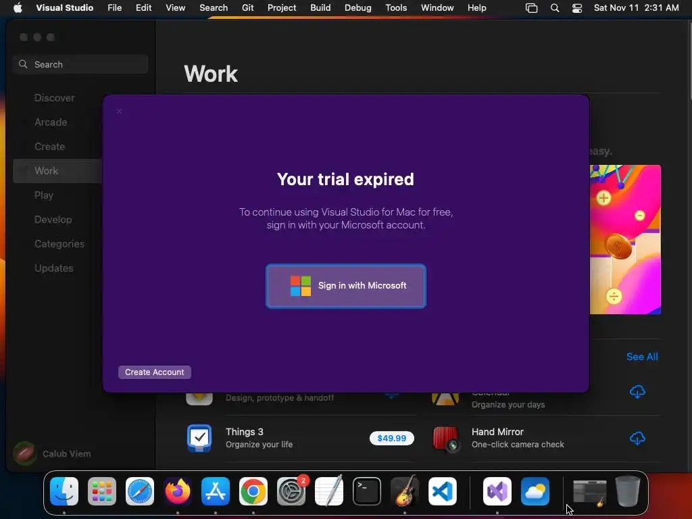Download the calendar app above Hand Mirror
The image size is (692, 519).
637,391
